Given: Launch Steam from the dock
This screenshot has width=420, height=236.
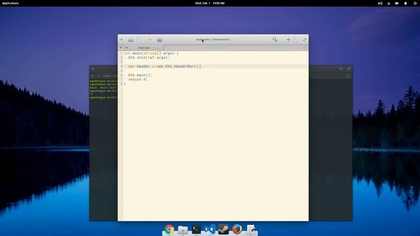Looking at the screenshot, I should coord(223,229).
